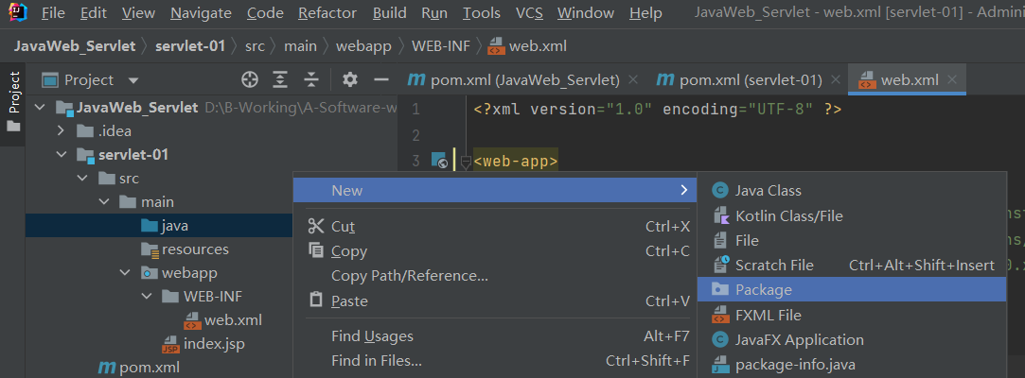Collapse the servlet-01 module folder

[62, 155]
